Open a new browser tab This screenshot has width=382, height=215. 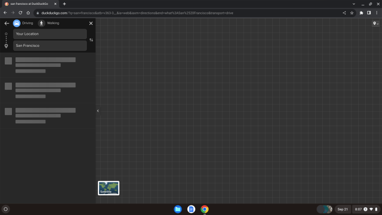pyautogui.click(x=64, y=4)
